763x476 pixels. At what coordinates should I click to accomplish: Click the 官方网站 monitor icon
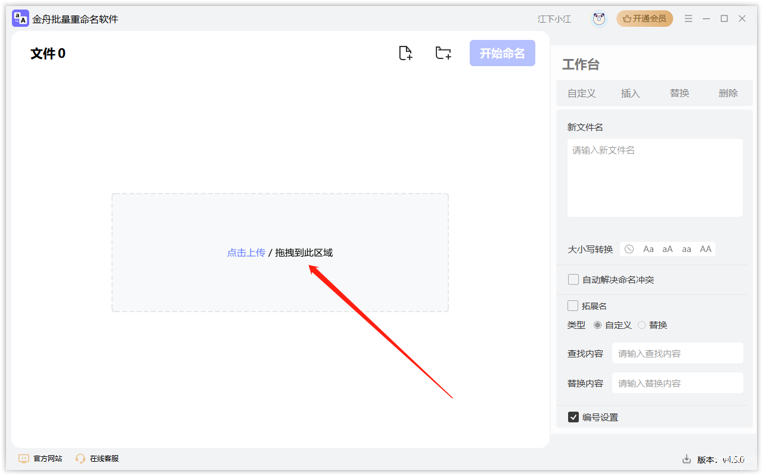[24, 459]
